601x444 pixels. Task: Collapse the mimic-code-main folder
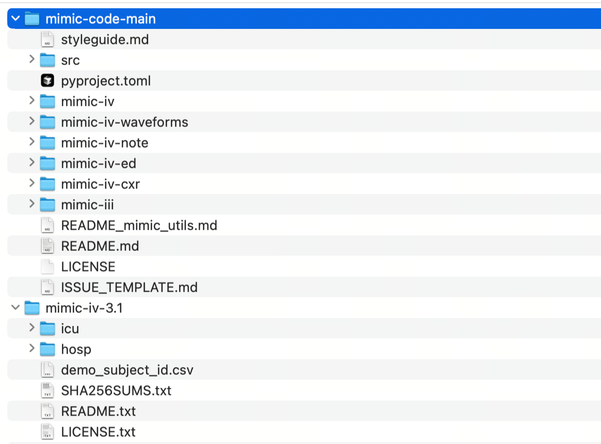click(15, 19)
